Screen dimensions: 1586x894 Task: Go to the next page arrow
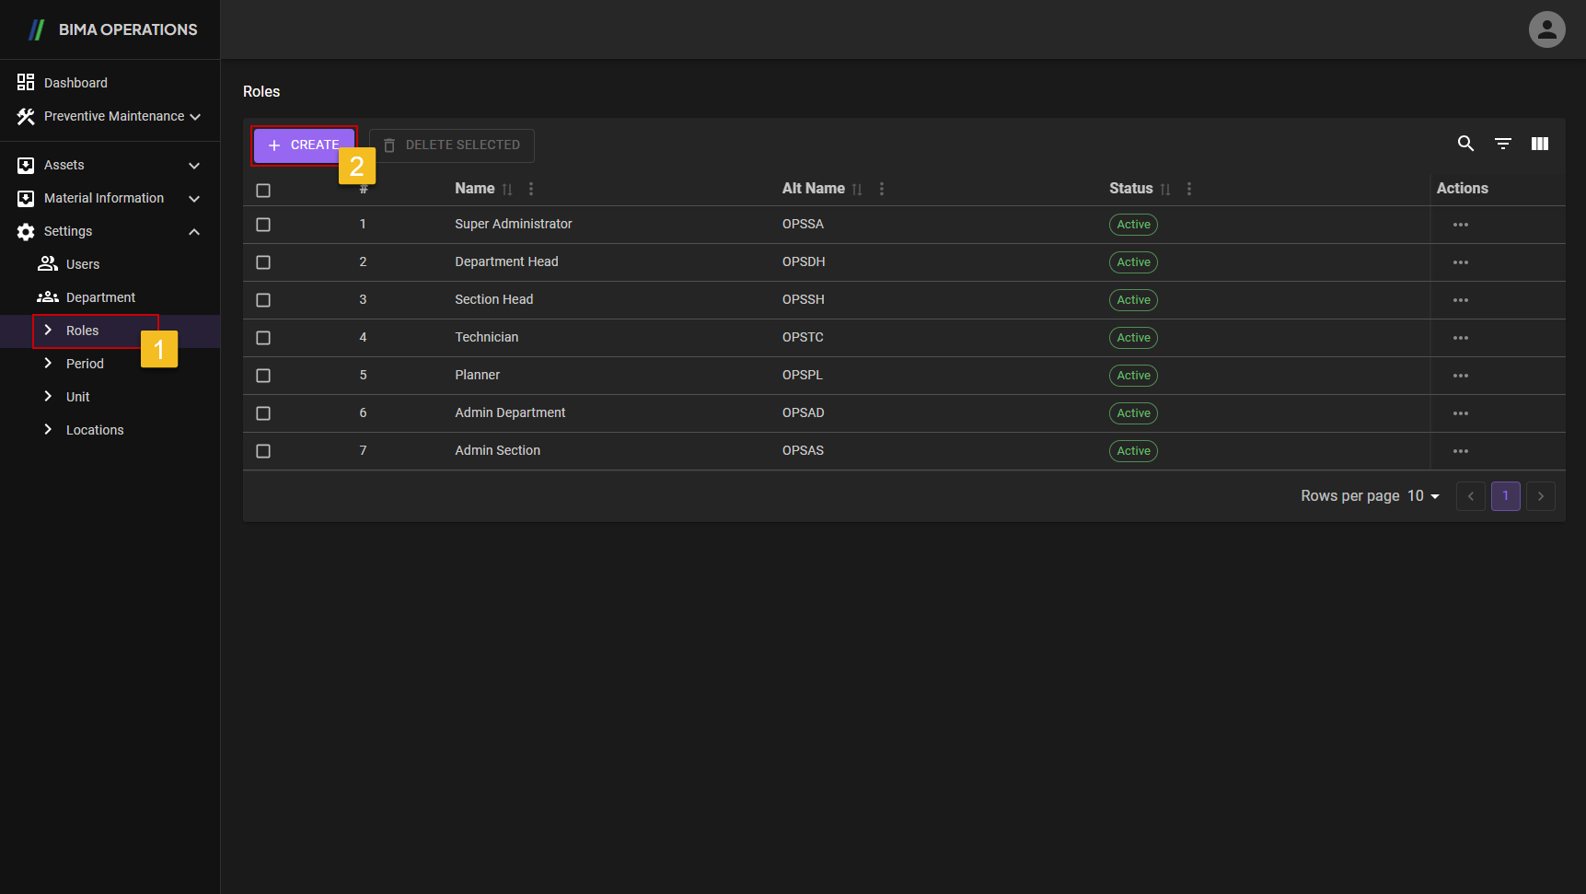[1540, 496]
